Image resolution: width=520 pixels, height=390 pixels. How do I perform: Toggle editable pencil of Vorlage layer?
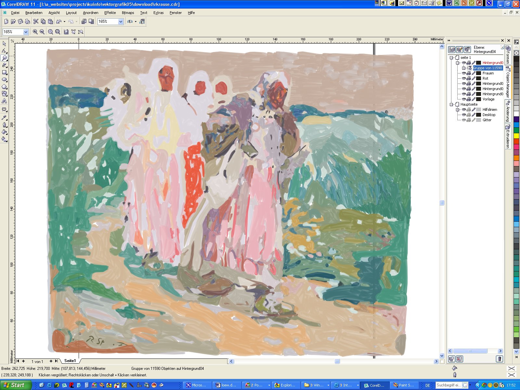click(474, 99)
